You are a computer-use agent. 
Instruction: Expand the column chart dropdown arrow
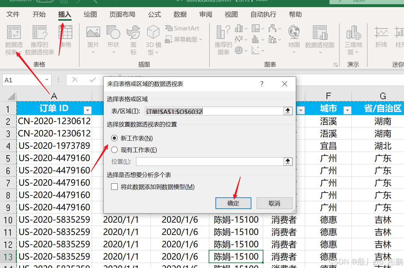(246, 29)
